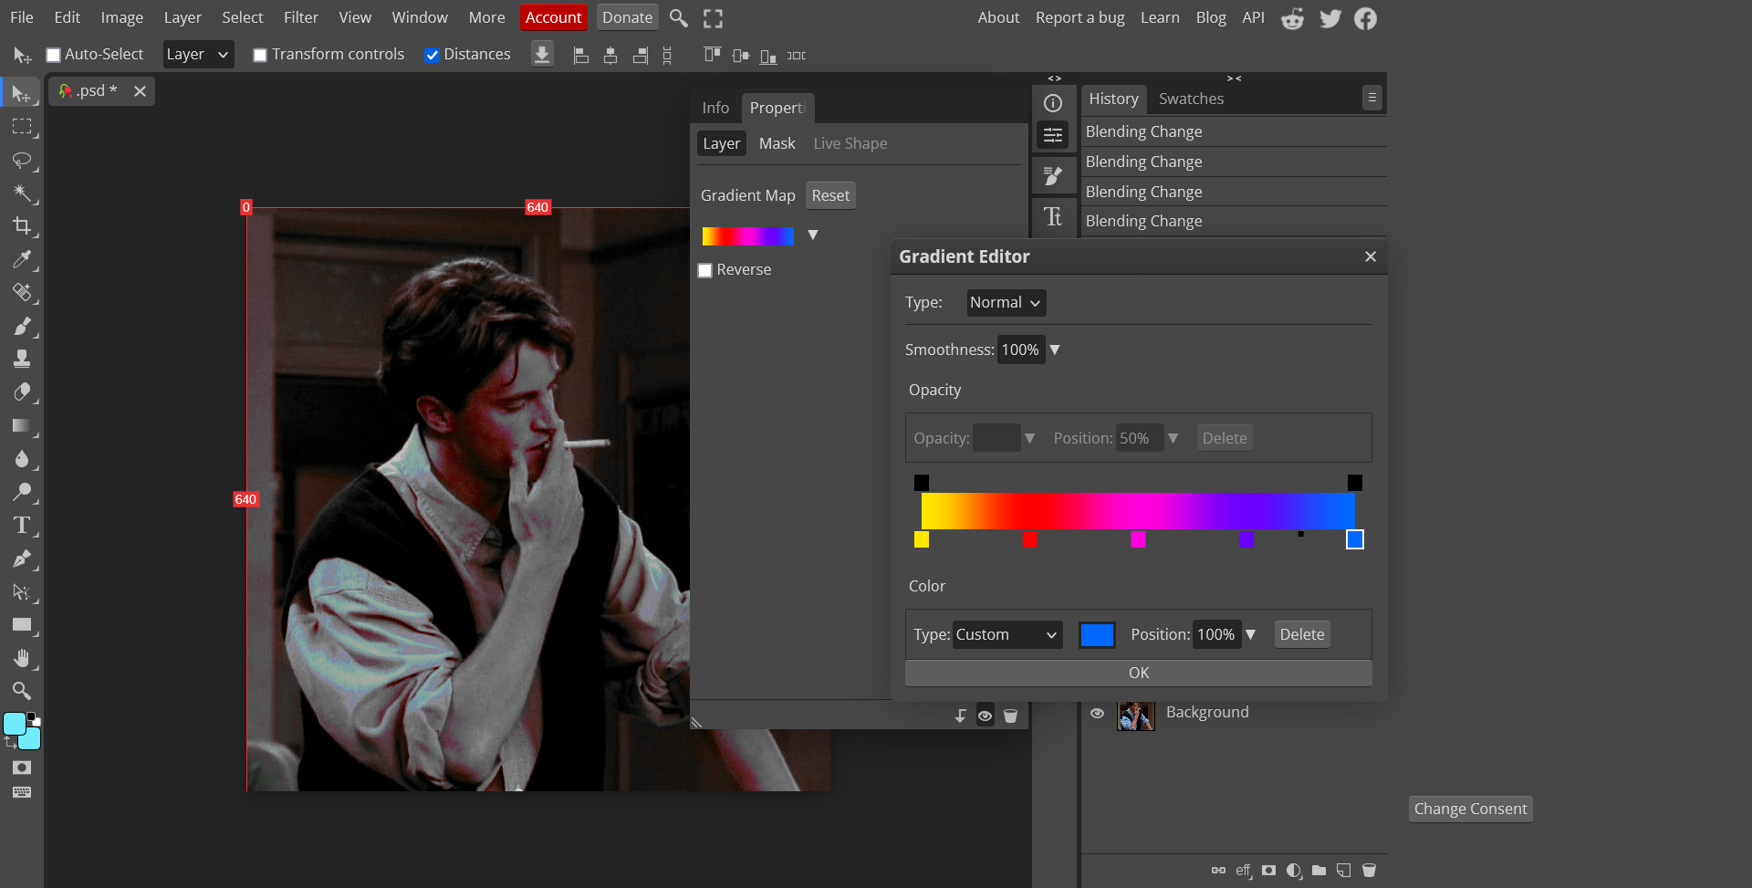Select the Clone Stamp tool

click(22, 359)
